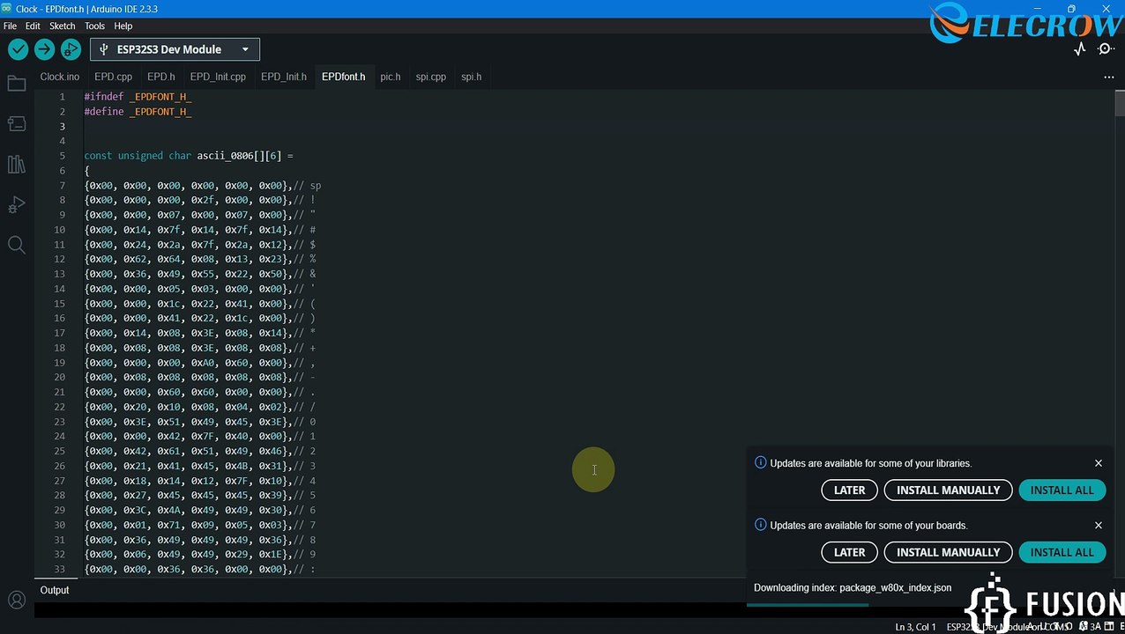Dismiss the boards update notification
The image size is (1125, 634).
click(1099, 525)
